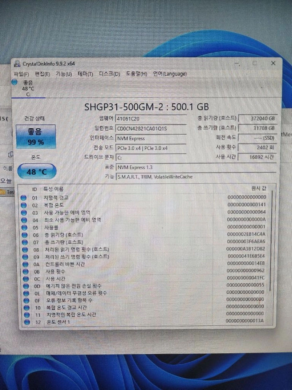Click the status dot for 11 치명적인 복합 온도 시간
Image resolution: width=292 pixels, height=390 pixels.
coord(27,315)
